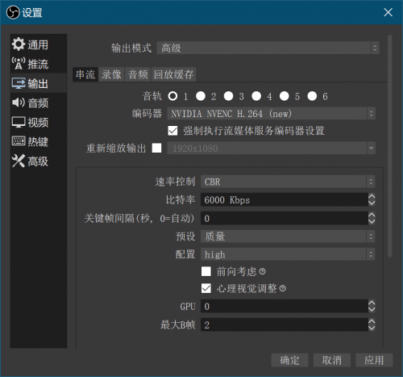The image size is (403, 377).
Task: Enable the 前向考虑 checkbox
Action: click(x=206, y=271)
